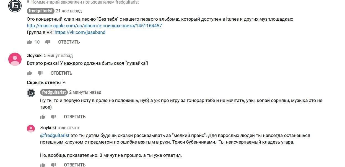The height and width of the screenshot is (167, 345).
Task: Open fredguitarist channel avatar on pinned comment
Action: click(15, 6)
